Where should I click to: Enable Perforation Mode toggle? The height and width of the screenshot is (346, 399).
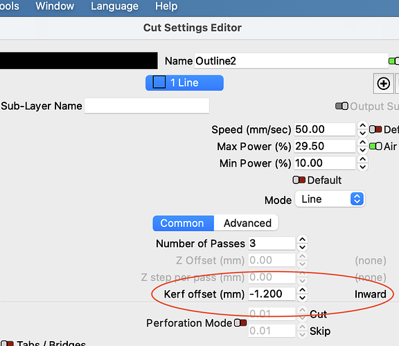[x=240, y=323]
